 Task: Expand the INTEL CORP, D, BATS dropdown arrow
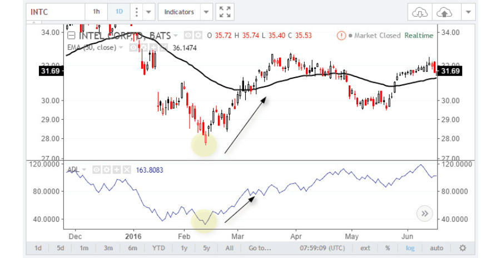pyautogui.click(x=175, y=36)
